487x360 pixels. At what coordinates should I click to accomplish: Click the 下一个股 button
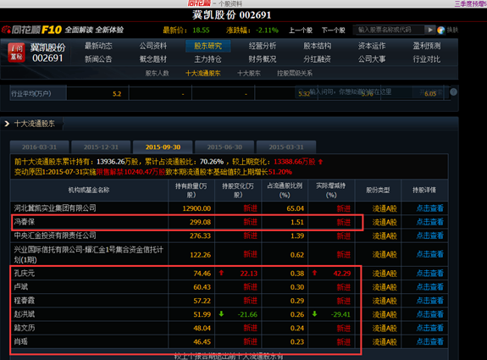(333, 30)
